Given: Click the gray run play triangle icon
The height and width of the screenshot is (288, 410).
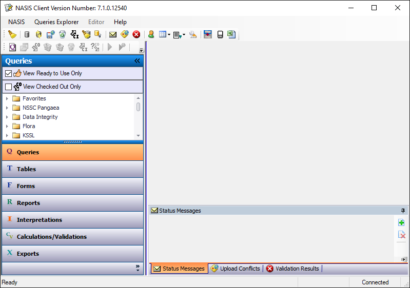Looking at the screenshot, I should pos(110,47).
